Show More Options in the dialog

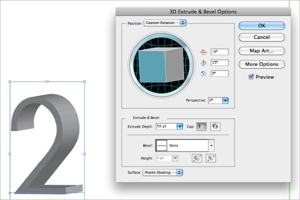[261, 64]
